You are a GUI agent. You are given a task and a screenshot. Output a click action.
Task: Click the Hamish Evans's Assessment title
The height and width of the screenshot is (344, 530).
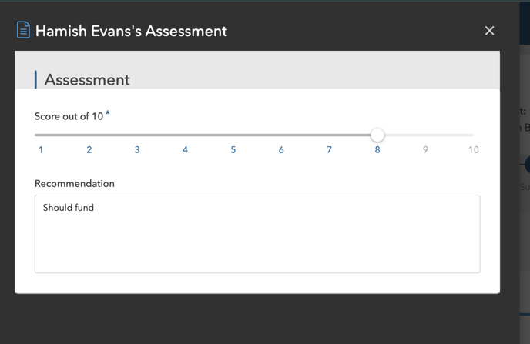pyautogui.click(x=131, y=31)
